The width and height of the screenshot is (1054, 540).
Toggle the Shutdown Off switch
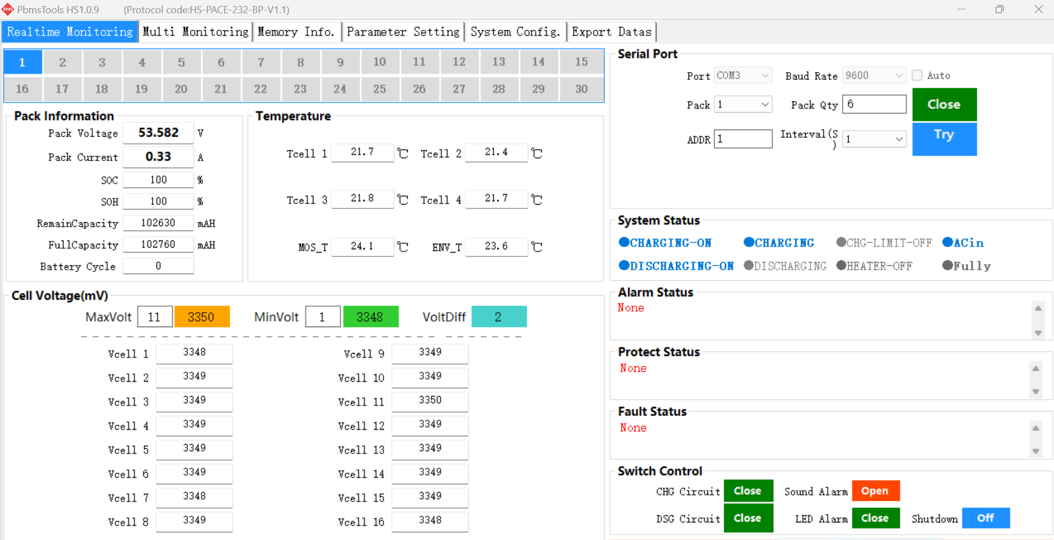[x=986, y=518]
